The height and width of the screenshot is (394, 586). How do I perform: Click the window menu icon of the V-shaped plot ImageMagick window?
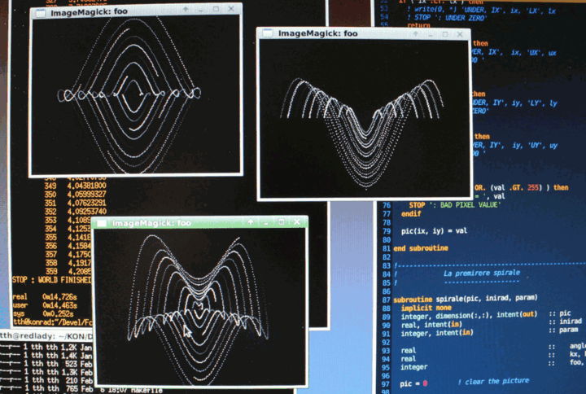pyautogui.click(x=268, y=33)
